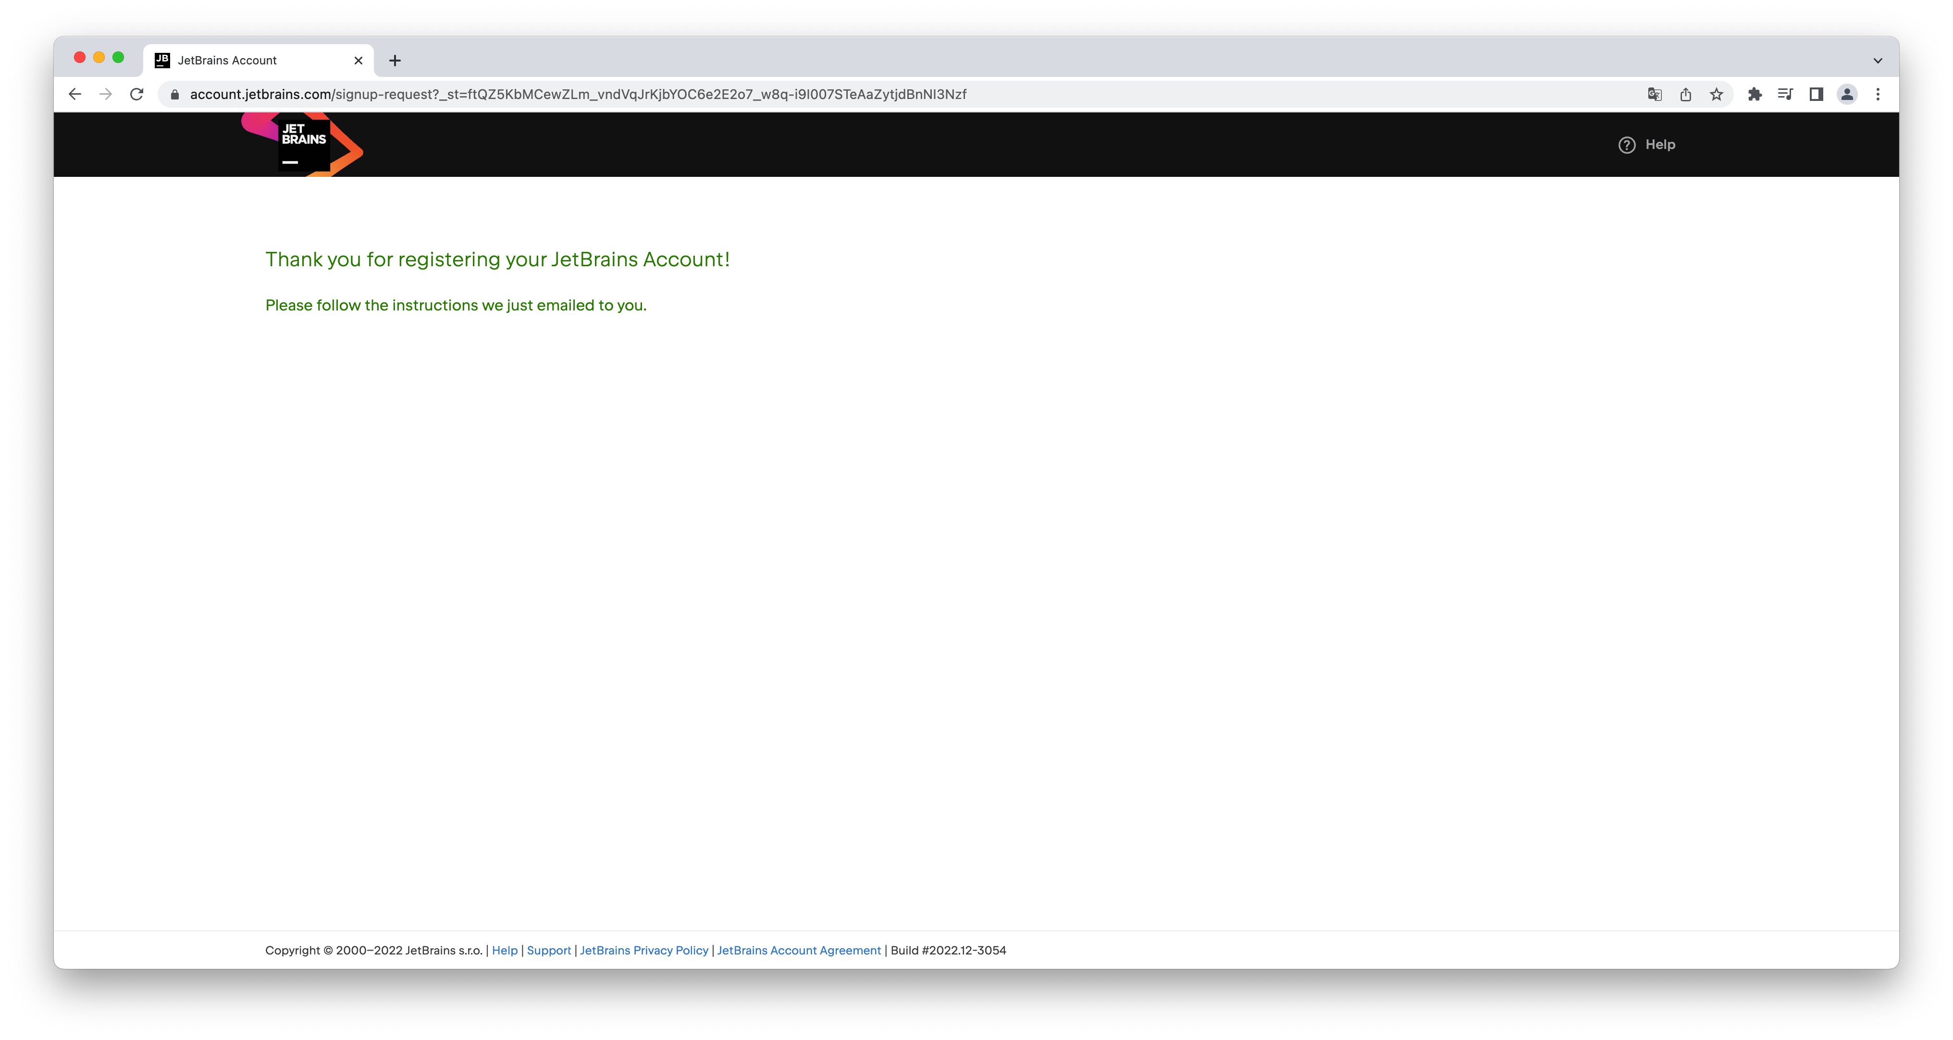This screenshot has height=1040, width=1953.
Task: Select the JetBrains Account tab
Action: point(258,61)
